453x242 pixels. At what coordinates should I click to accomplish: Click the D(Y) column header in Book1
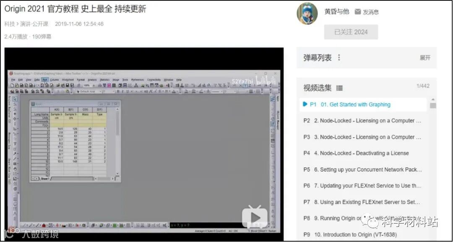click(99, 110)
